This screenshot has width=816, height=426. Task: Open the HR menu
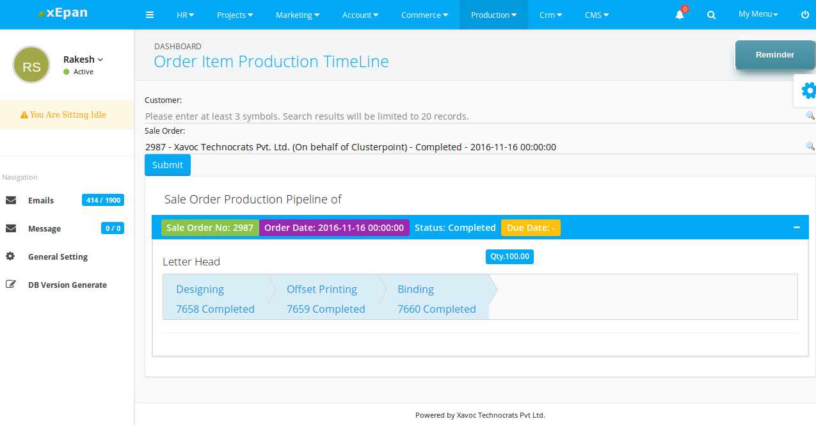[185, 15]
